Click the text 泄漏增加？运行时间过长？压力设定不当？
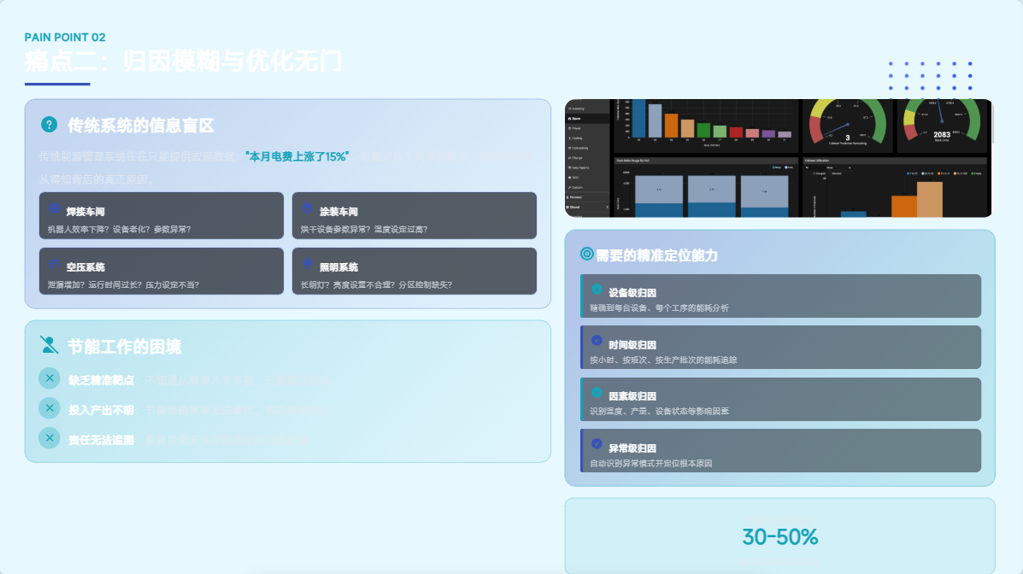Viewport: 1023px width, 574px height. [123, 284]
